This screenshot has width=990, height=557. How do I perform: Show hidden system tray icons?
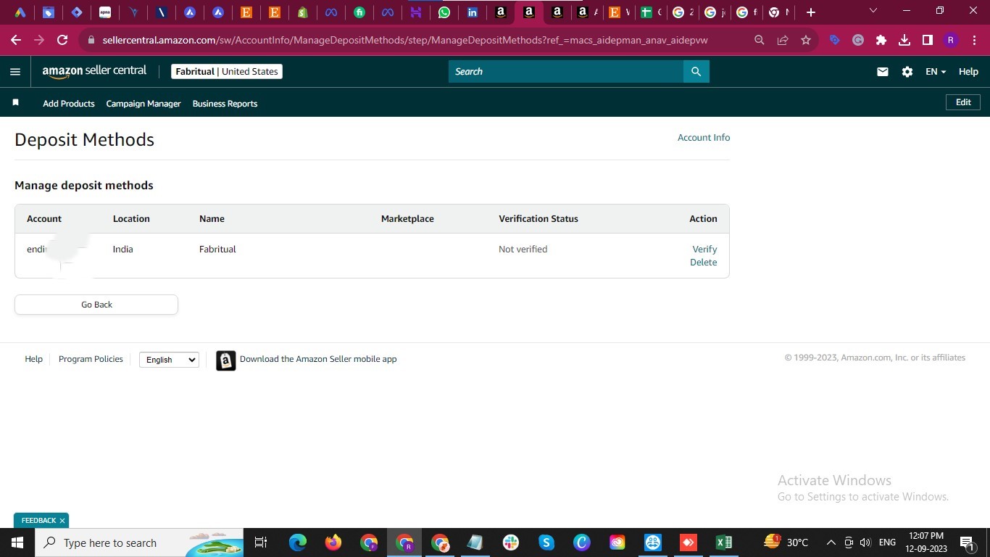[x=831, y=542]
